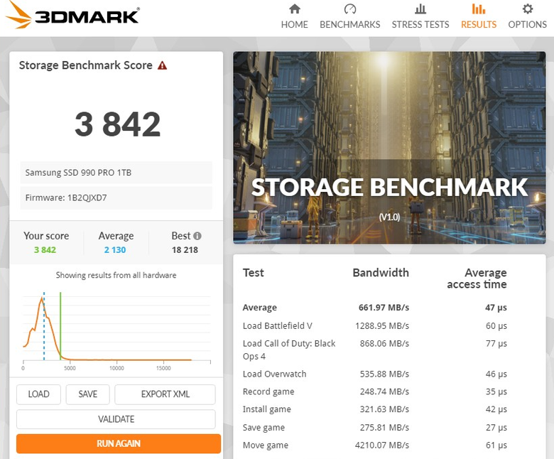
Task: Click the 868.06 MB/s bandwidth value
Action: point(384,343)
